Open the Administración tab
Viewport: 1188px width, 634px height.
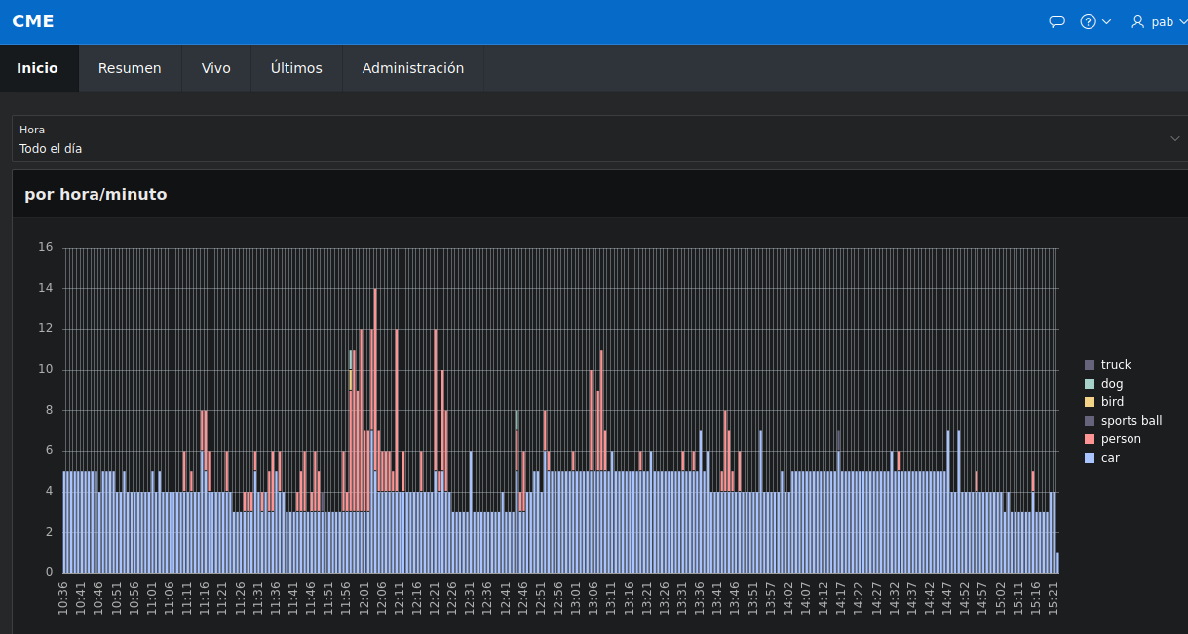coord(413,68)
